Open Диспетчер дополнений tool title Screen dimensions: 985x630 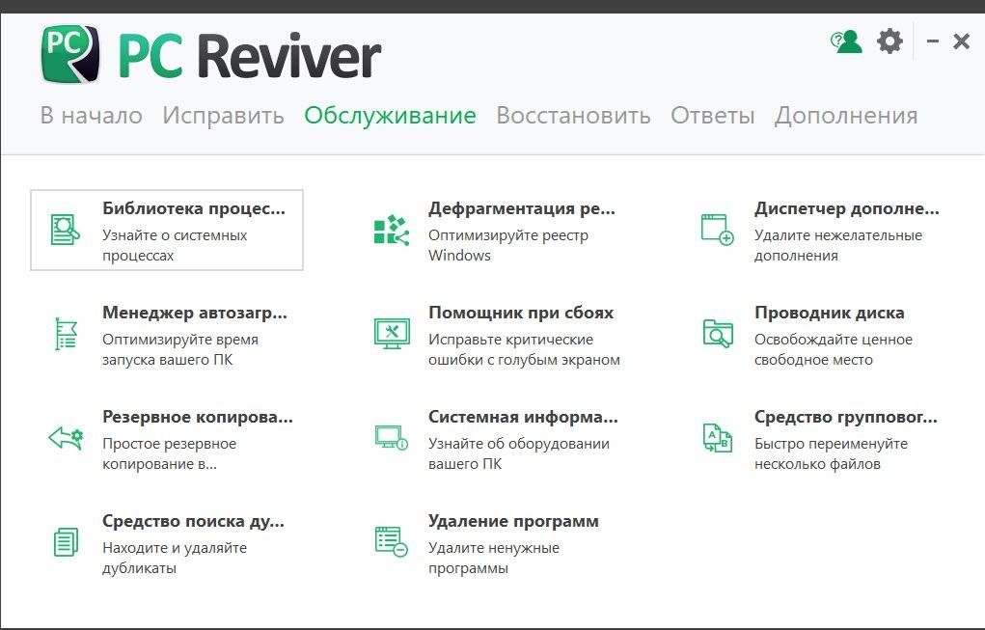[x=847, y=208]
